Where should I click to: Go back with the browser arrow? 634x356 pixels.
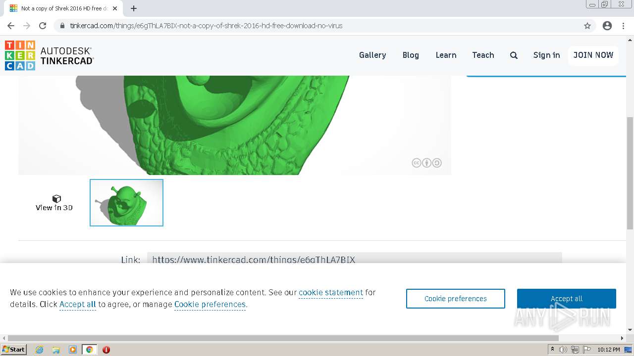pos(11,26)
